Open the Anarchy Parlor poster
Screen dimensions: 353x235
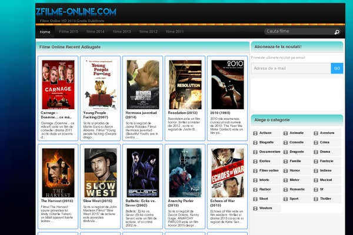(x=185, y=173)
